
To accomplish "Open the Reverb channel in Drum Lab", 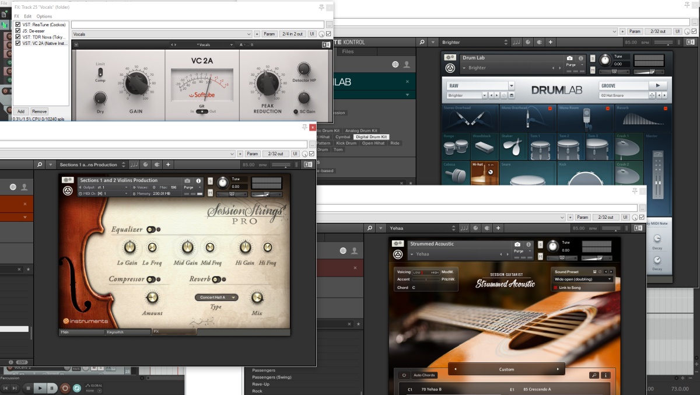I will pyautogui.click(x=643, y=118).
